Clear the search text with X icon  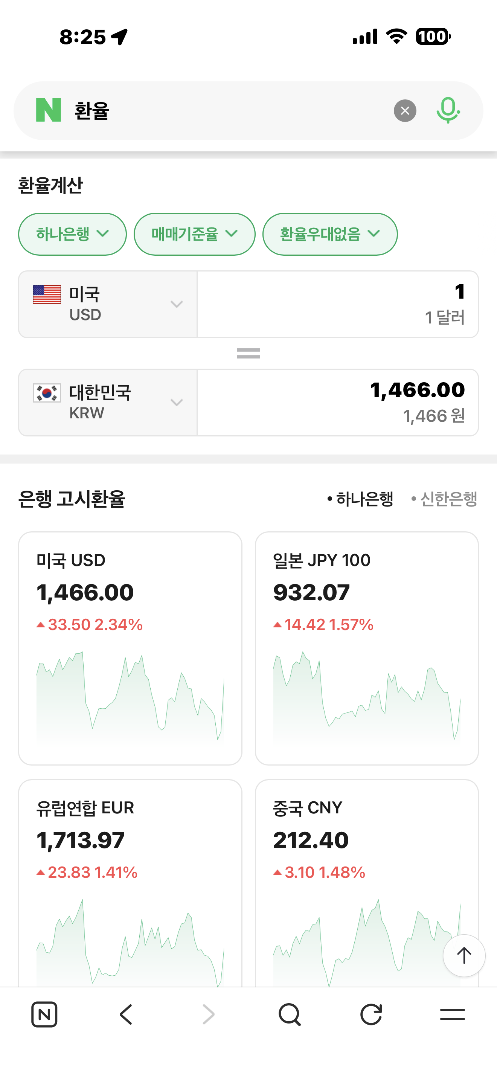(x=405, y=111)
